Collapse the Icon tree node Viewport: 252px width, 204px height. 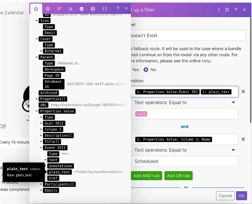pos(36,20)
